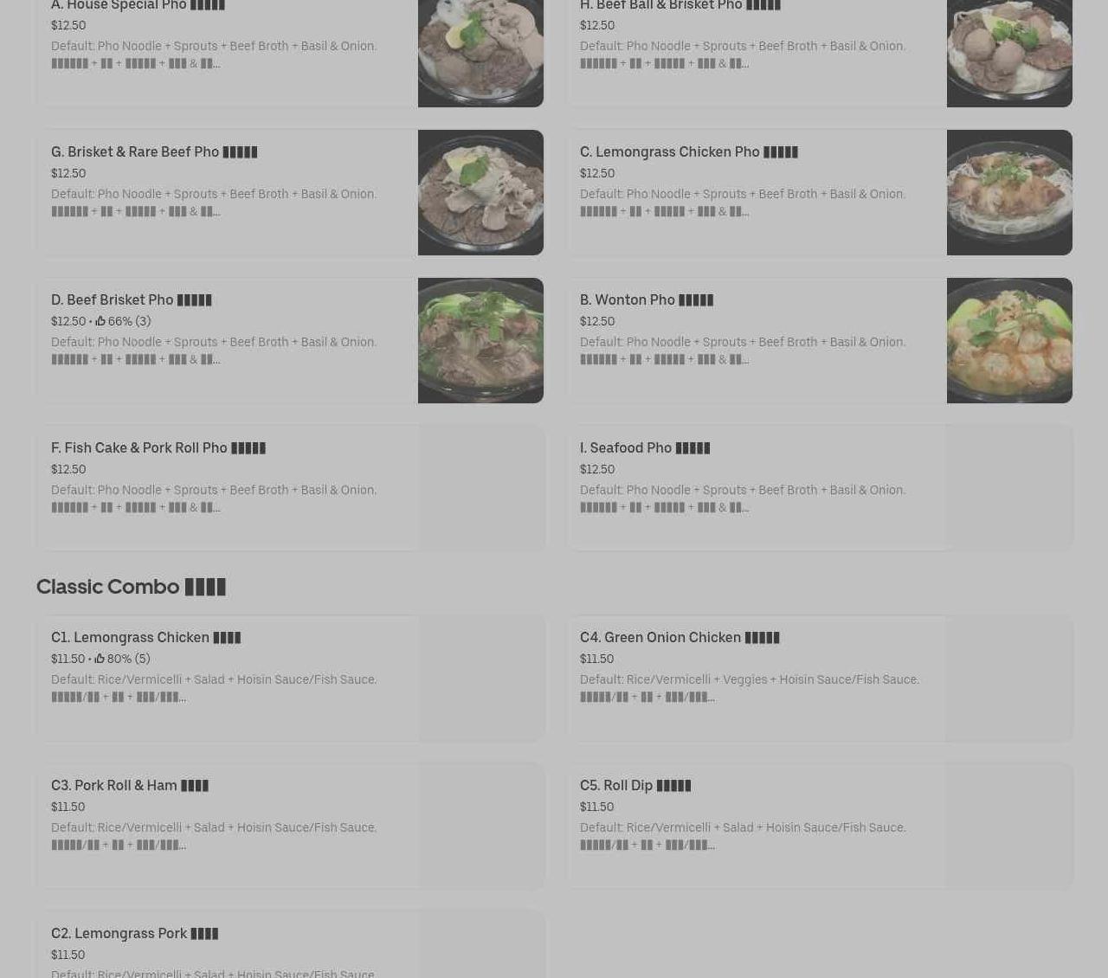Select F. Fish Cake & Pork Roll Pho
The height and width of the screenshot is (978, 1108).
(158, 447)
